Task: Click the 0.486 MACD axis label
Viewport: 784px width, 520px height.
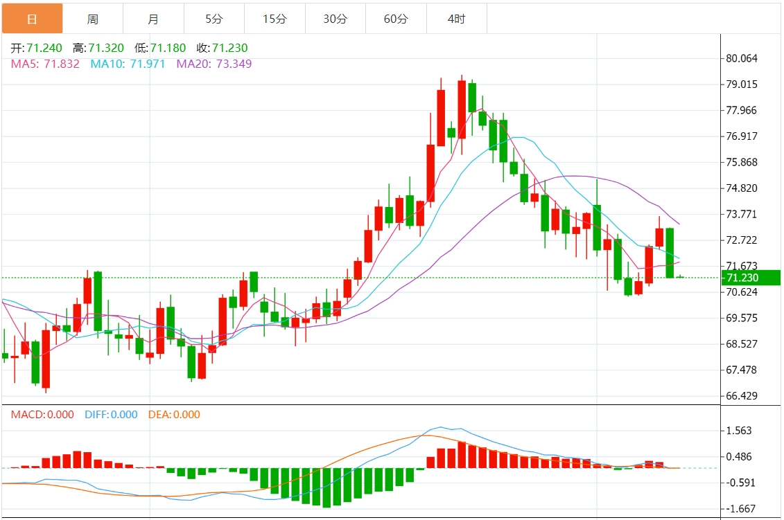Action: click(x=739, y=456)
